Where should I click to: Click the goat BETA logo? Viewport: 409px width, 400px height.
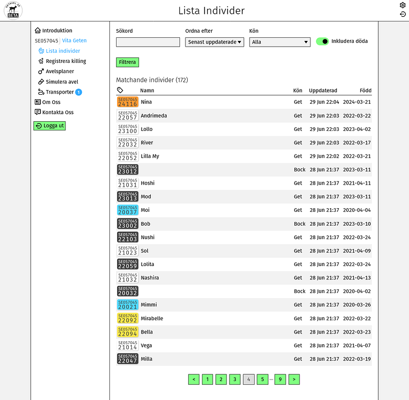[13, 10]
